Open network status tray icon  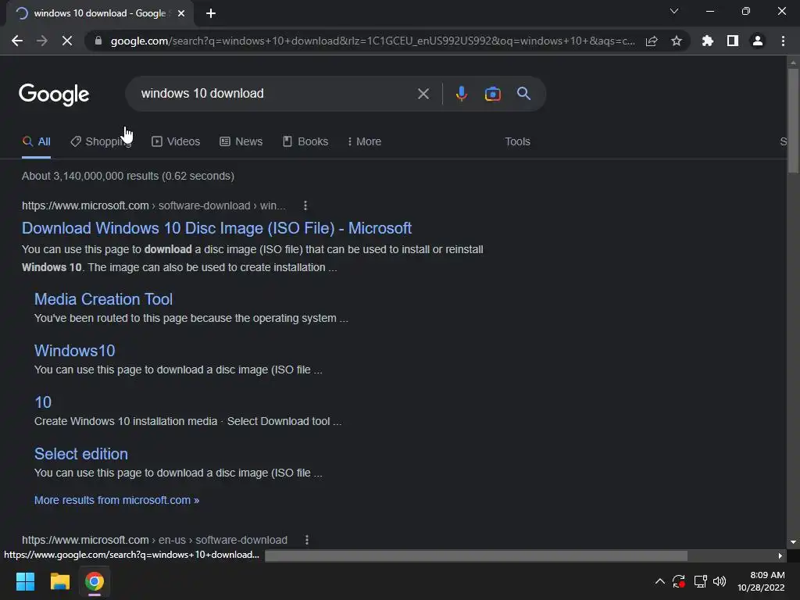700,581
